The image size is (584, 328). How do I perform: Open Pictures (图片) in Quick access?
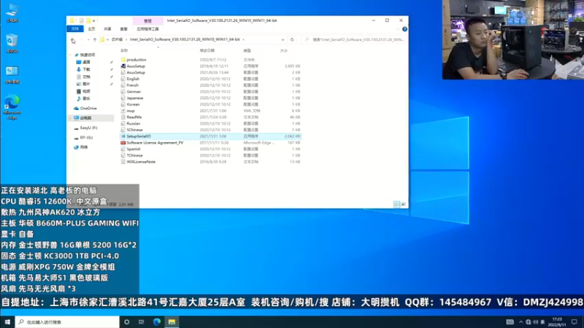[86, 84]
